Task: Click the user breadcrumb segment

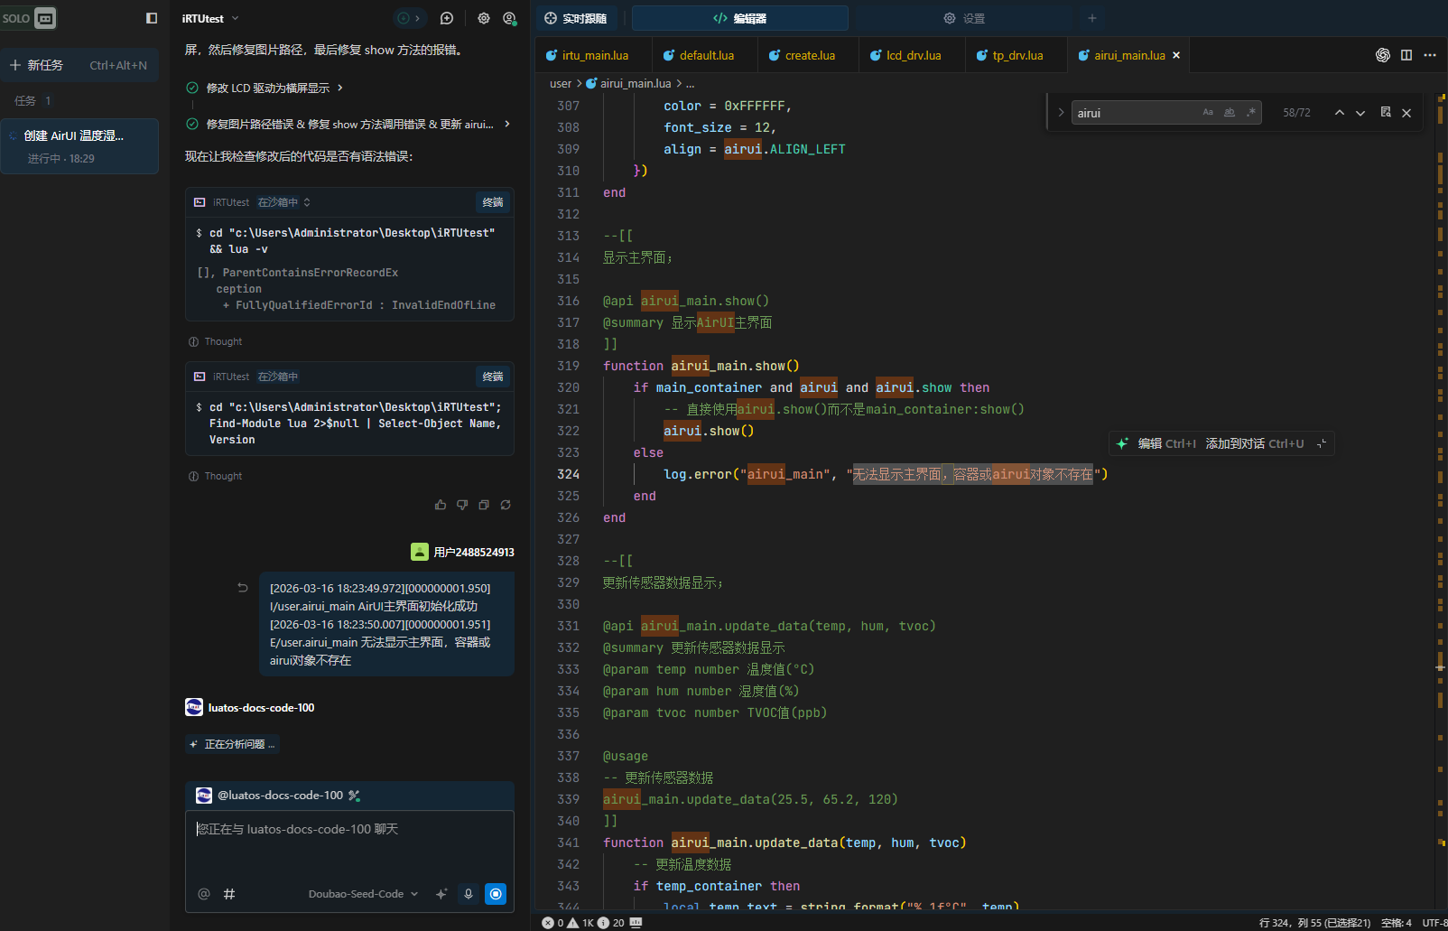Action: tap(561, 83)
